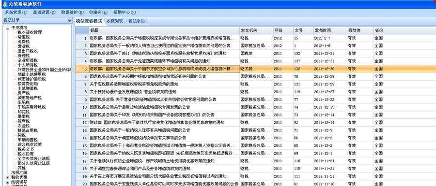Screen dimensions: 436x186
Task: Select 税收协定 in the directory tree
Action: (26, 154)
